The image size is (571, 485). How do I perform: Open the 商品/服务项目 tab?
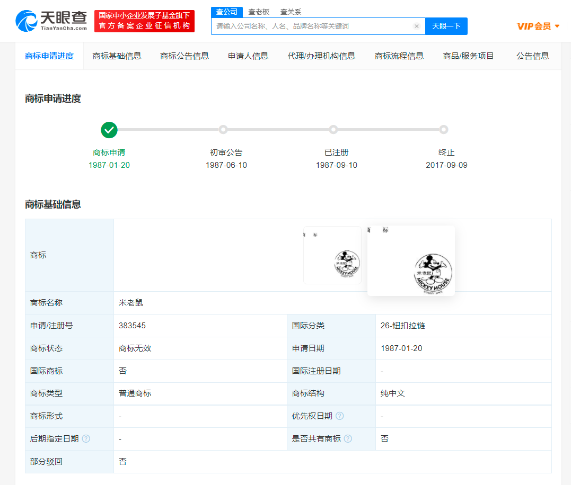point(468,56)
